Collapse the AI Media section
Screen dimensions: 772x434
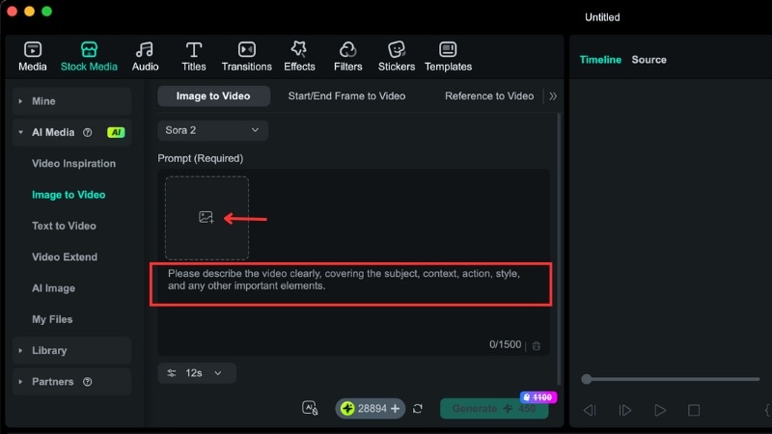pos(20,132)
